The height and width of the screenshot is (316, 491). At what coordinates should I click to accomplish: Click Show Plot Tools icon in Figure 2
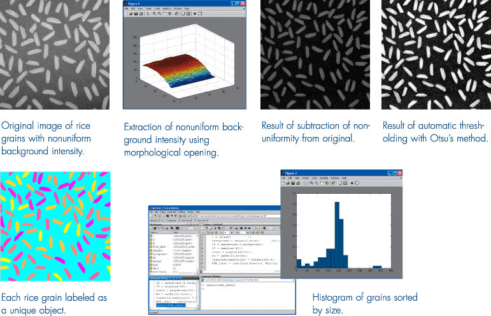coord(357,183)
